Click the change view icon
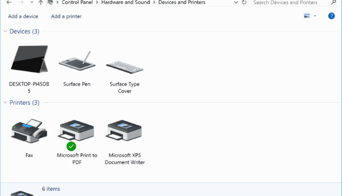342x196 pixels. [x=307, y=16]
